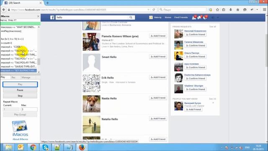Open Outlook from the taskbar

coord(21,147)
